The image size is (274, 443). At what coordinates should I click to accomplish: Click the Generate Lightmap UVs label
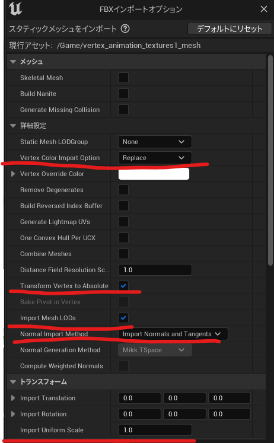(x=55, y=222)
